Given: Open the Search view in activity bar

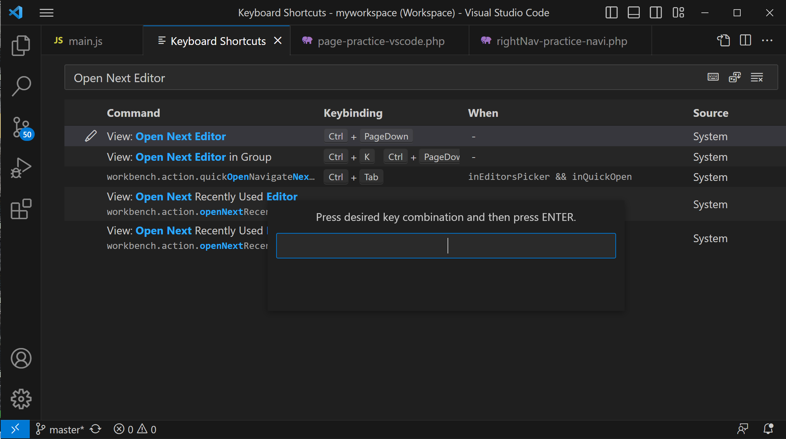Looking at the screenshot, I should pos(21,86).
